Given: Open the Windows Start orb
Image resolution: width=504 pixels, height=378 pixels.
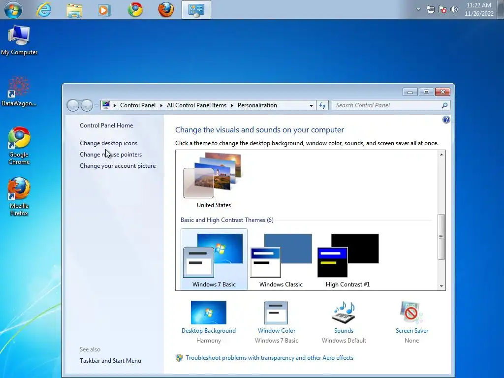Looking at the screenshot, I should coord(13,10).
